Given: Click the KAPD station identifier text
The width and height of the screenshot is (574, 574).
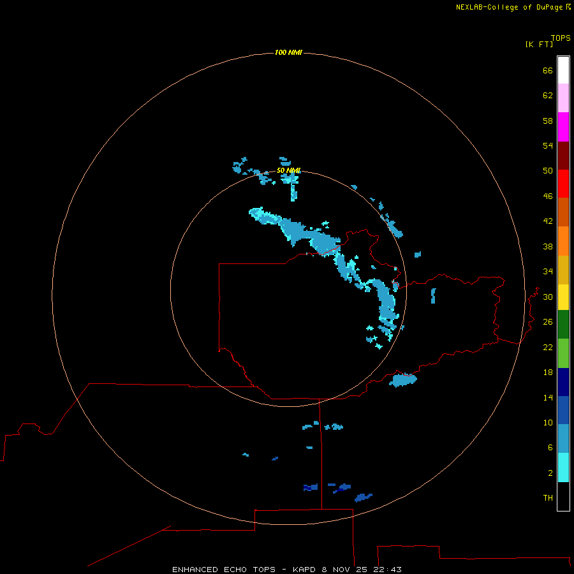Looking at the screenshot, I should click(x=305, y=570).
